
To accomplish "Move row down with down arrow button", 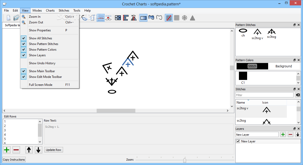I will (x=38, y=150).
